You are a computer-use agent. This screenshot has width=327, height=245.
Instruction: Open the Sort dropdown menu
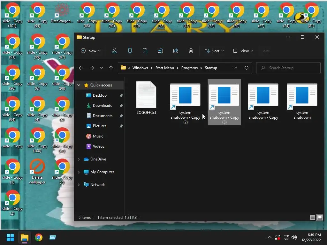(x=214, y=51)
